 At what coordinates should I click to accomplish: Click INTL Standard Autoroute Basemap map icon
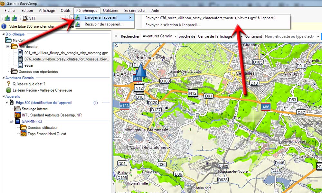click(18, 115)
